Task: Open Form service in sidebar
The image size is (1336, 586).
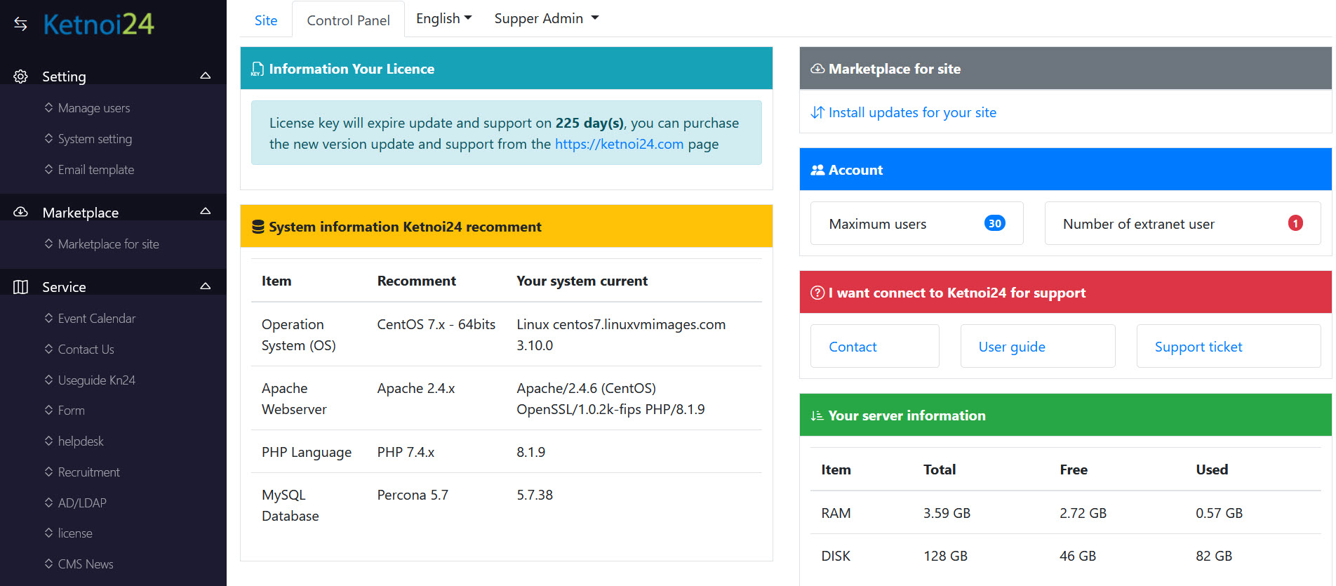Action: click(72, 411)
